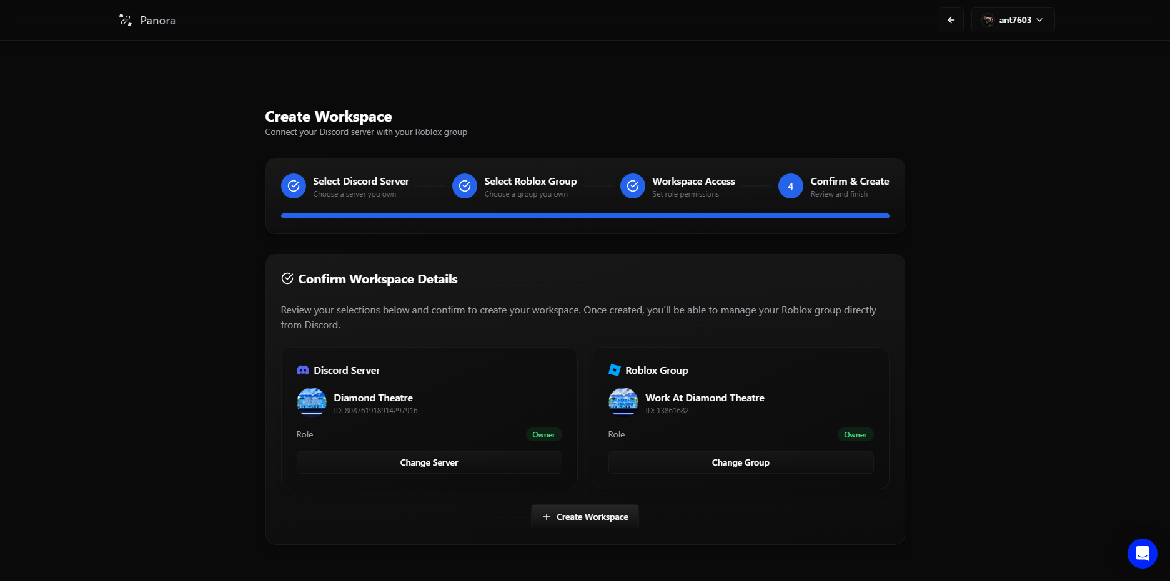Viewport: 1170px width, 581px height.
Task: Click the Work At Diamond Theatre name
Action: [705, 398]
